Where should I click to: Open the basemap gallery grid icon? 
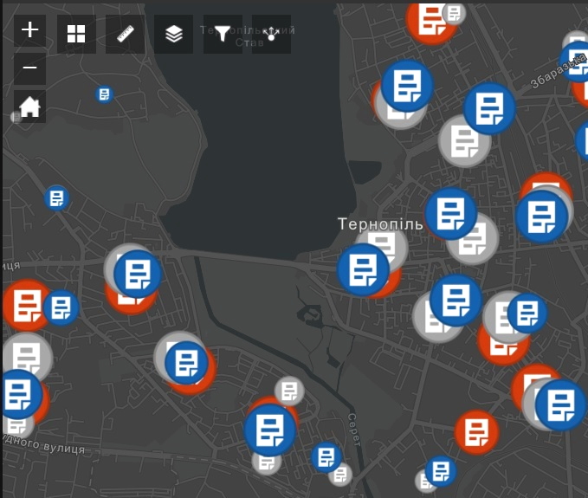76,34
